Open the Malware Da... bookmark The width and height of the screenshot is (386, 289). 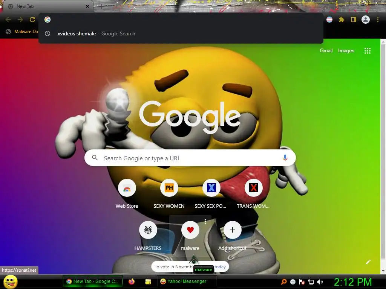(x=22, y=32)
